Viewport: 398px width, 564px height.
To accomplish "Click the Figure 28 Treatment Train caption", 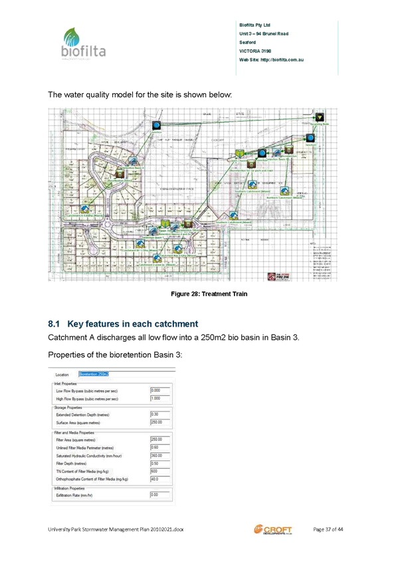I will click(x=209, y=294).
